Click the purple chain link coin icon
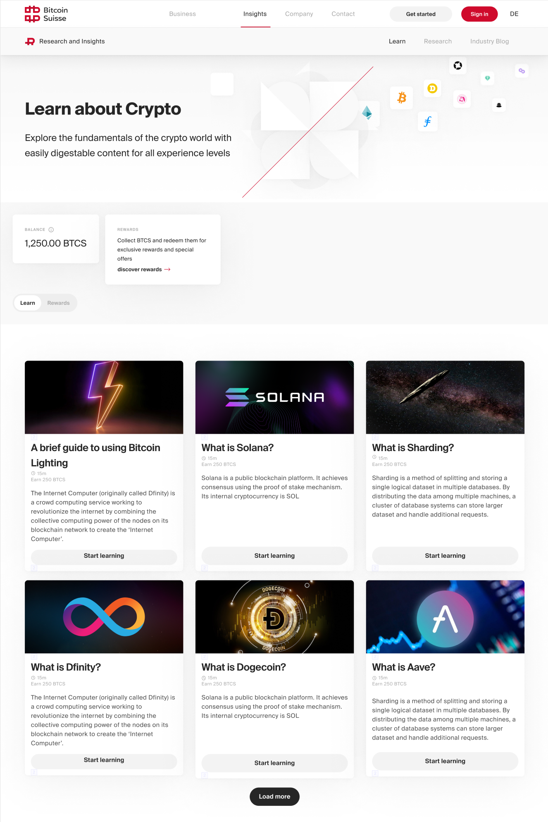548x822 pixels. click(x=522, y=71)
